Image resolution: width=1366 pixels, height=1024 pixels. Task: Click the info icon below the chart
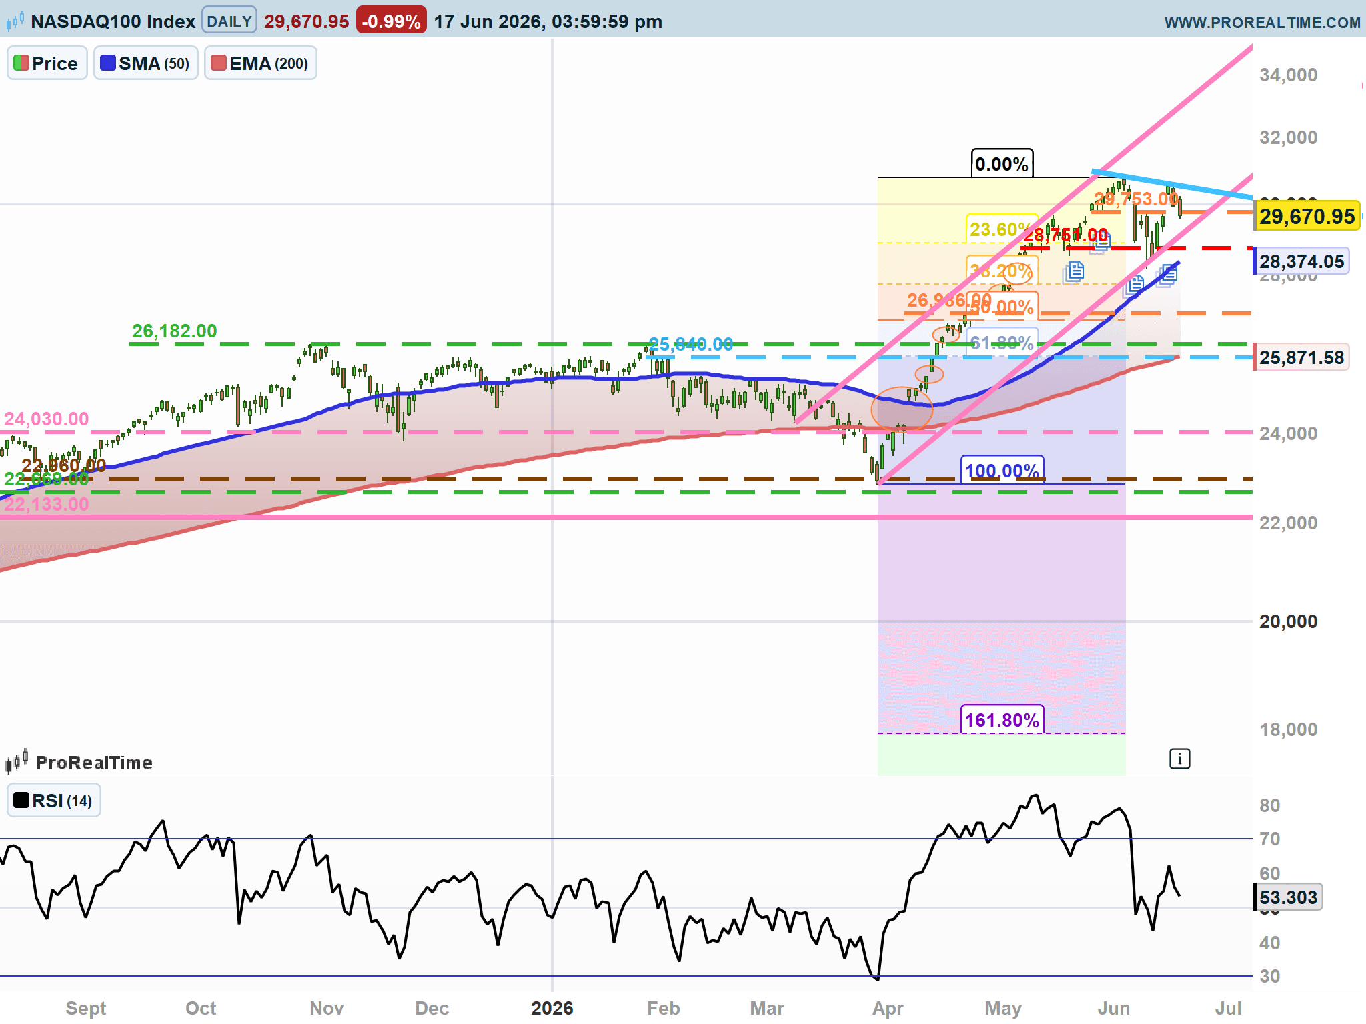1179,759
